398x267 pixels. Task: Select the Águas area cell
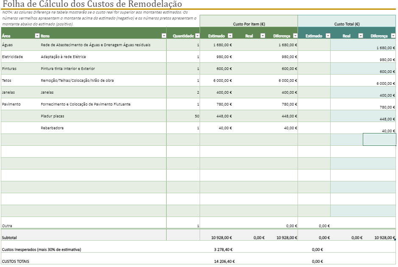point(20,45)
